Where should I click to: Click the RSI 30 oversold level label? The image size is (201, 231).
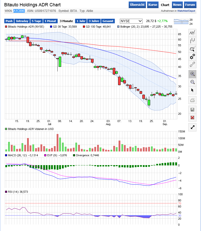[180, 216]
